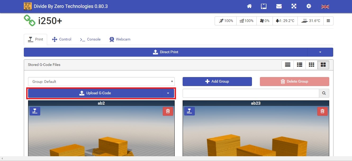The image size is (352, 161).
Task: Expand the Direct Print dropdown arrow
Action: [x=320, y=52]
